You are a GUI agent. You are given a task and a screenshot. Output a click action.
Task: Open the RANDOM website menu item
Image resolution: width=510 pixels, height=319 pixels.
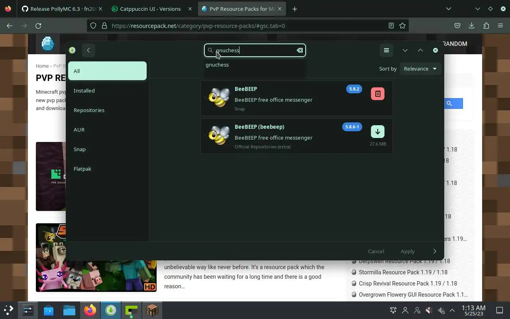tap(455, 43)
